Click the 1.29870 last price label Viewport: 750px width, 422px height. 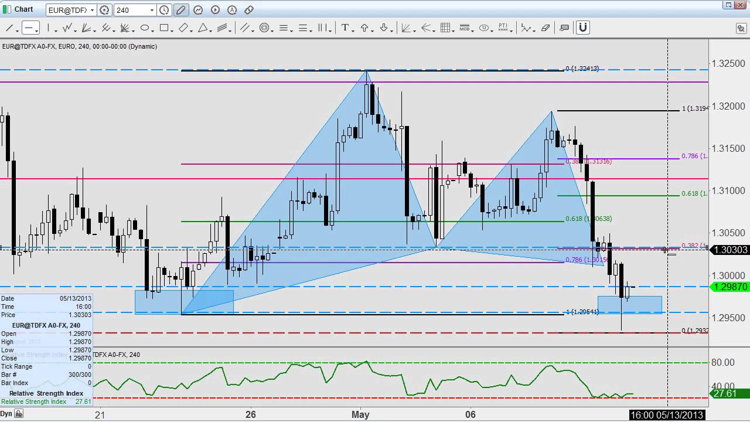729,287
